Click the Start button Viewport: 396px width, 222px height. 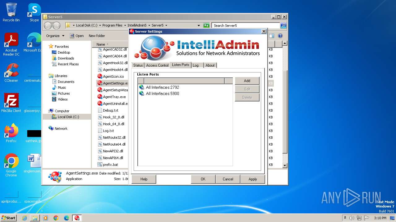tap(8, 218)
